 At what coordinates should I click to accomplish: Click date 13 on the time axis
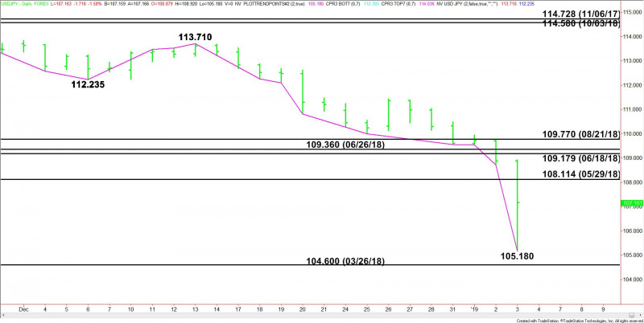195,308
